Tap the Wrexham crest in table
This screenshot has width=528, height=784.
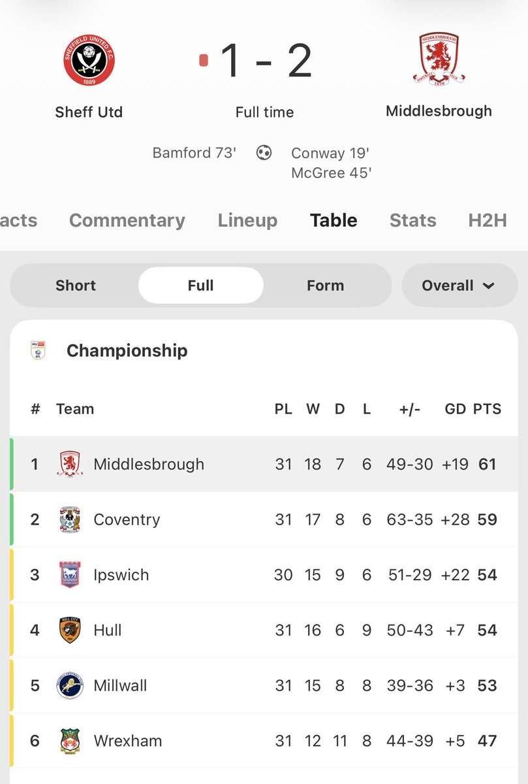(70, 741)
